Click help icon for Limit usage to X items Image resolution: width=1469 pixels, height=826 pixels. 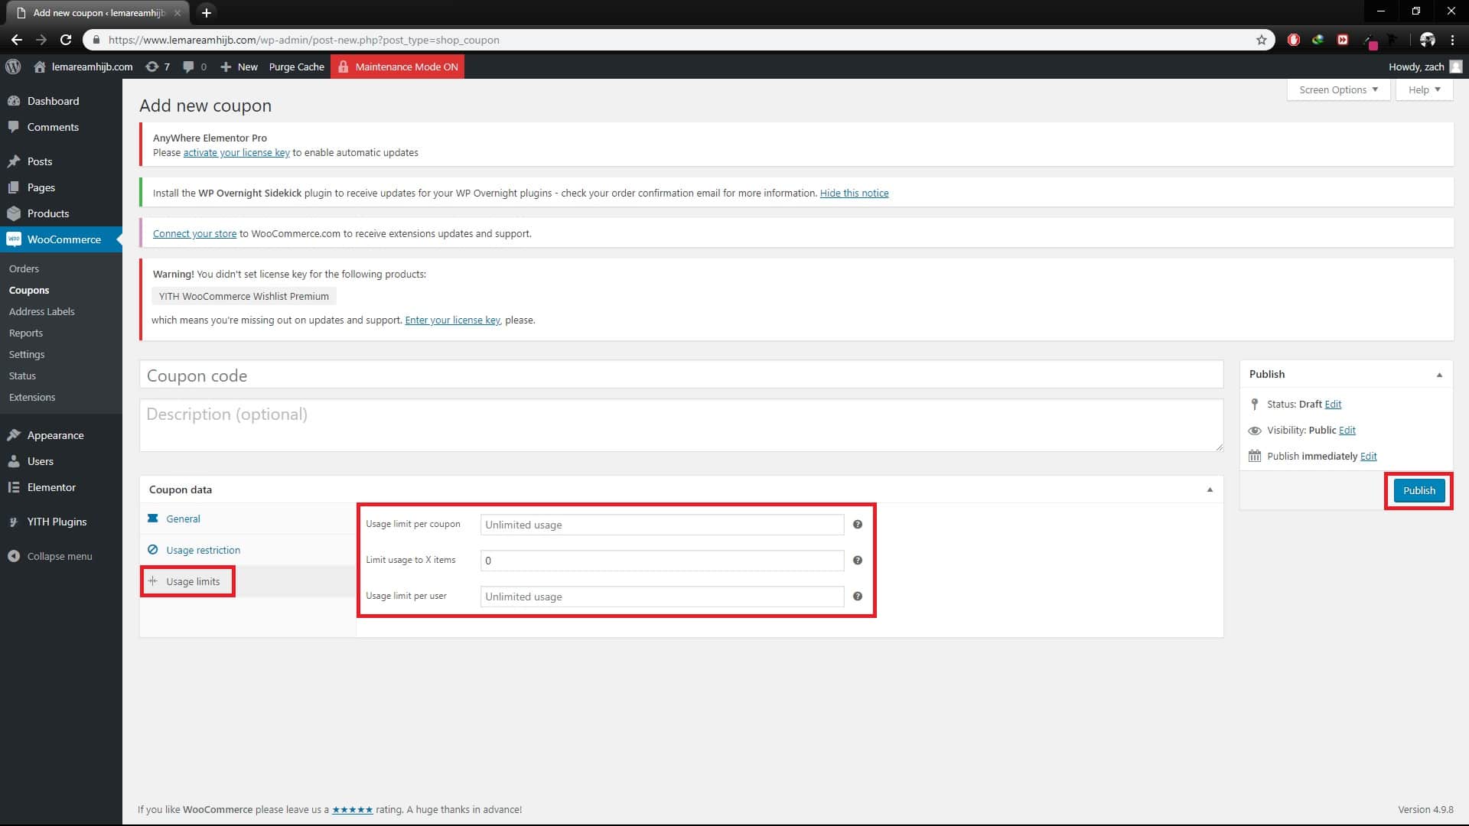[858, 561]
